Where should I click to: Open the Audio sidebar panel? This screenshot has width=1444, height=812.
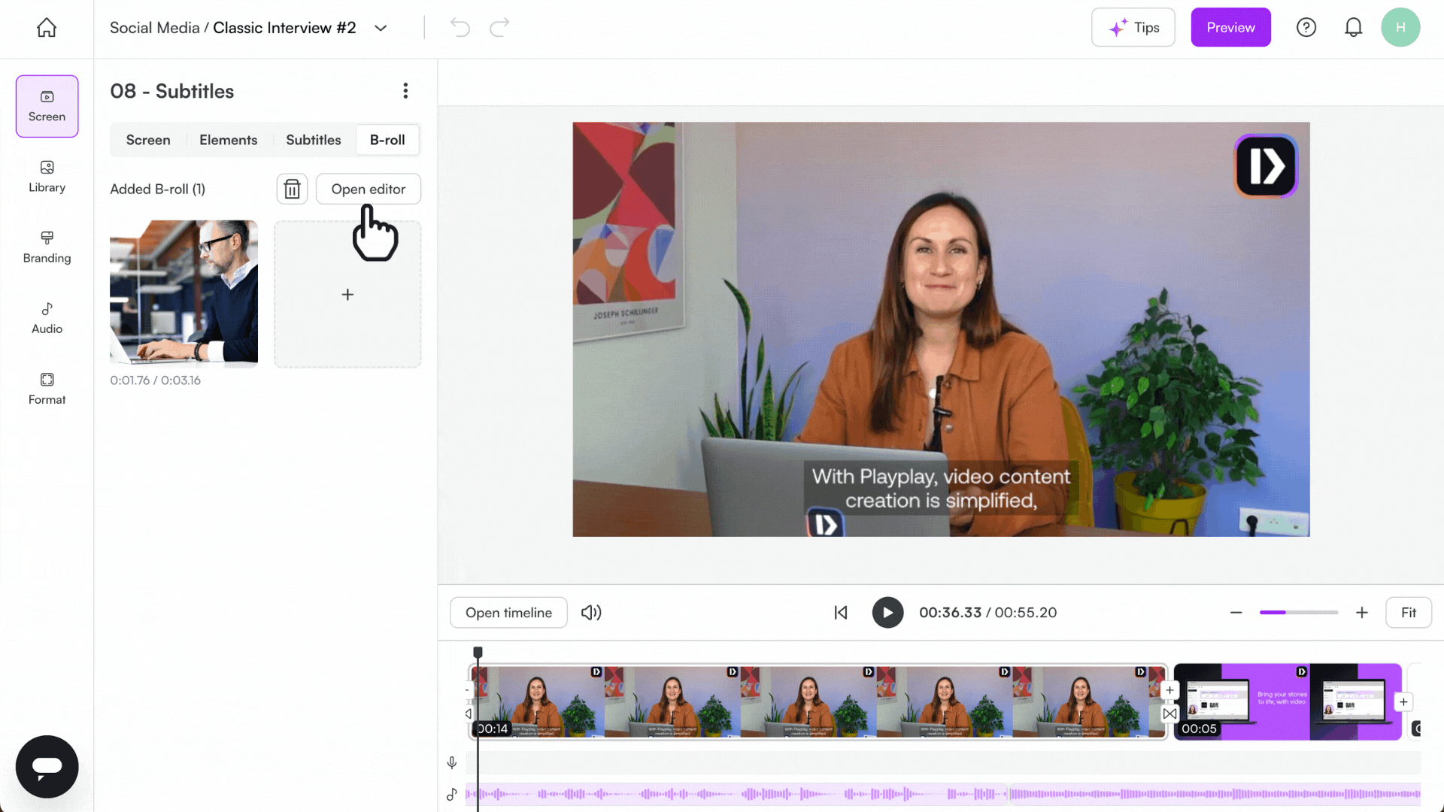(47, 317)
